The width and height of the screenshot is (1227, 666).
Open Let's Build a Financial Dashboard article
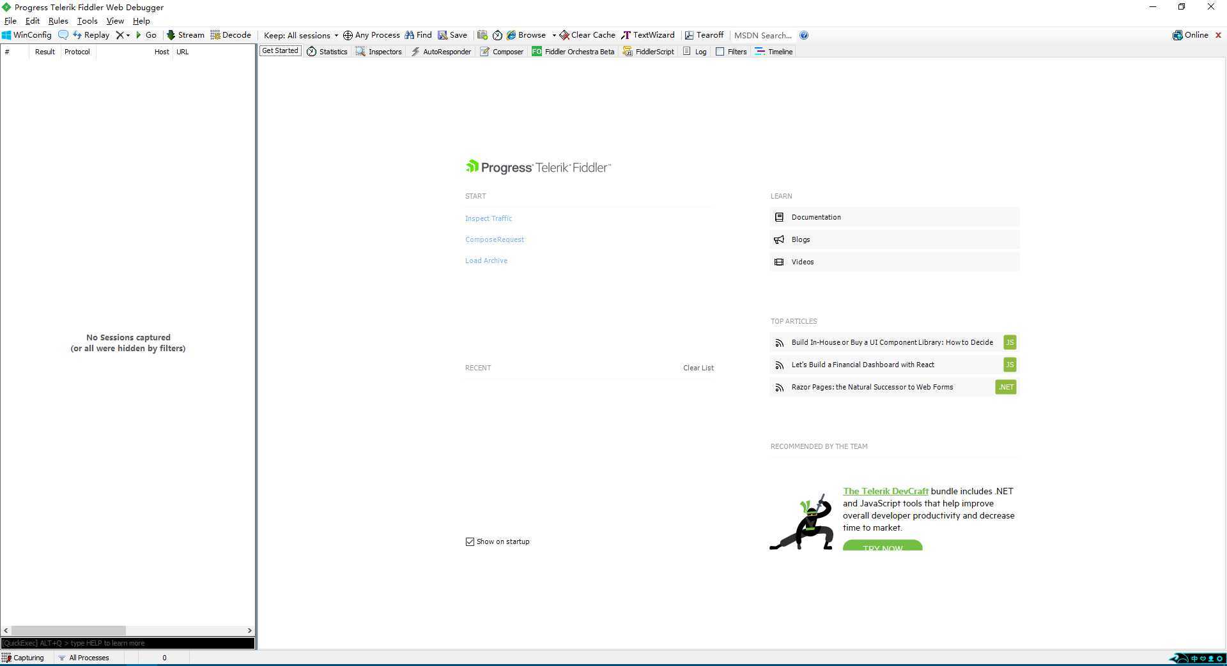point(894,365)
